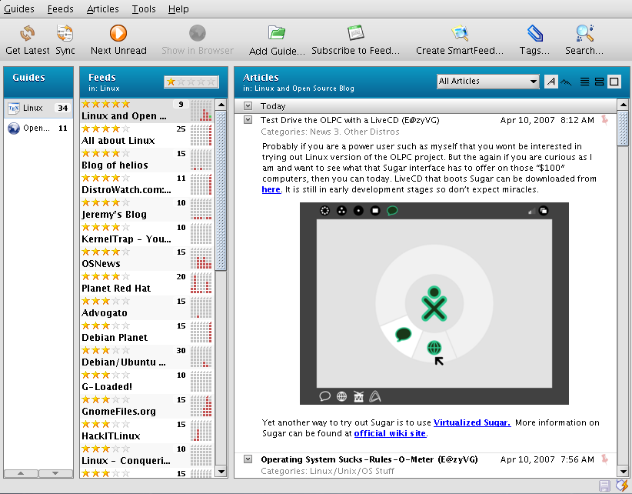
Task: Click guides list scroll down button
Action: coord(55,473)
